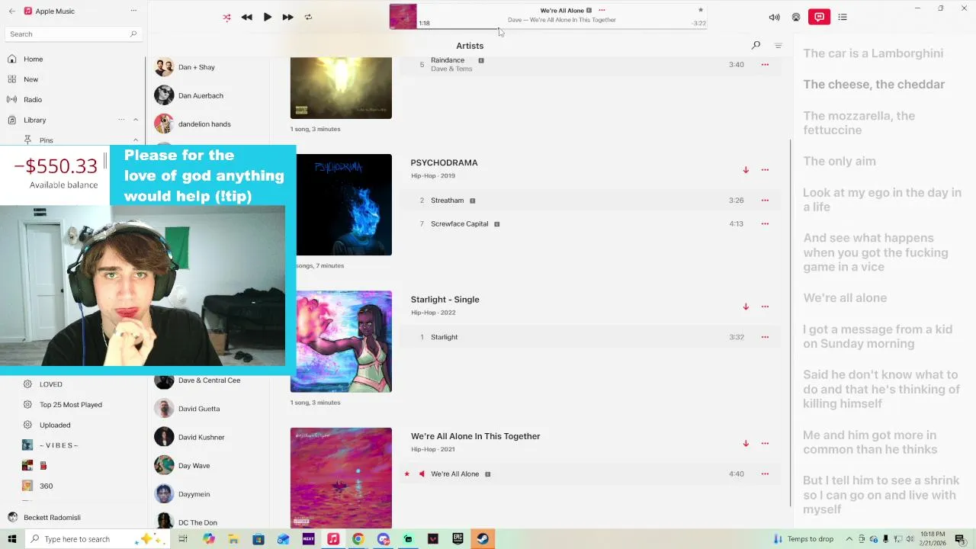Open Starlight - Single more options

pos(765,307)
